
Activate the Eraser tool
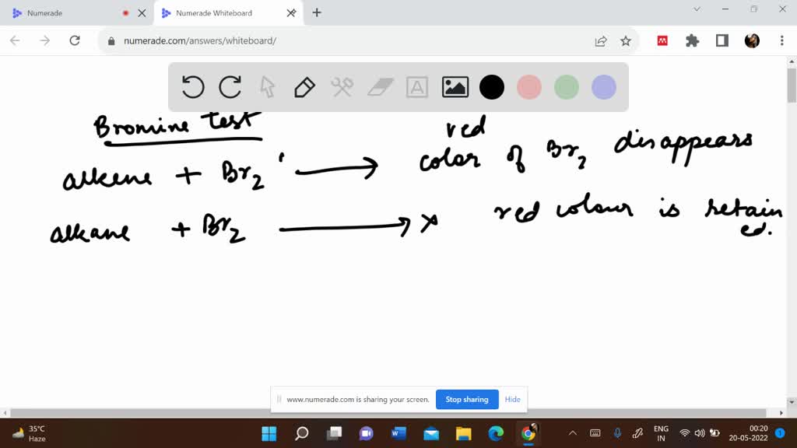tap(380, 87)
